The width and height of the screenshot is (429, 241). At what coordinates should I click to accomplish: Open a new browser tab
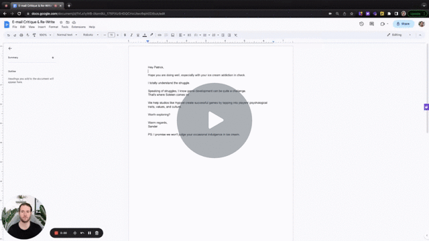pyautogui.click(x=69, y=5)
